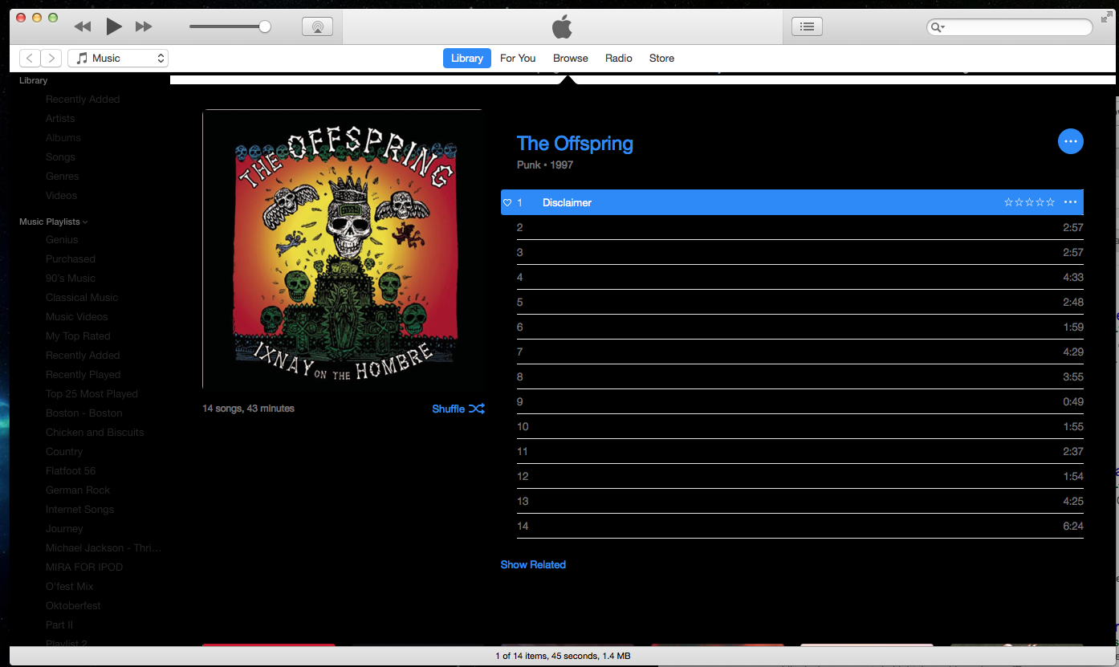Click the magnifier icon in search field
The width and height of the screenshot is (1119, 667).
pyautogui.click(x=937, y=27)
